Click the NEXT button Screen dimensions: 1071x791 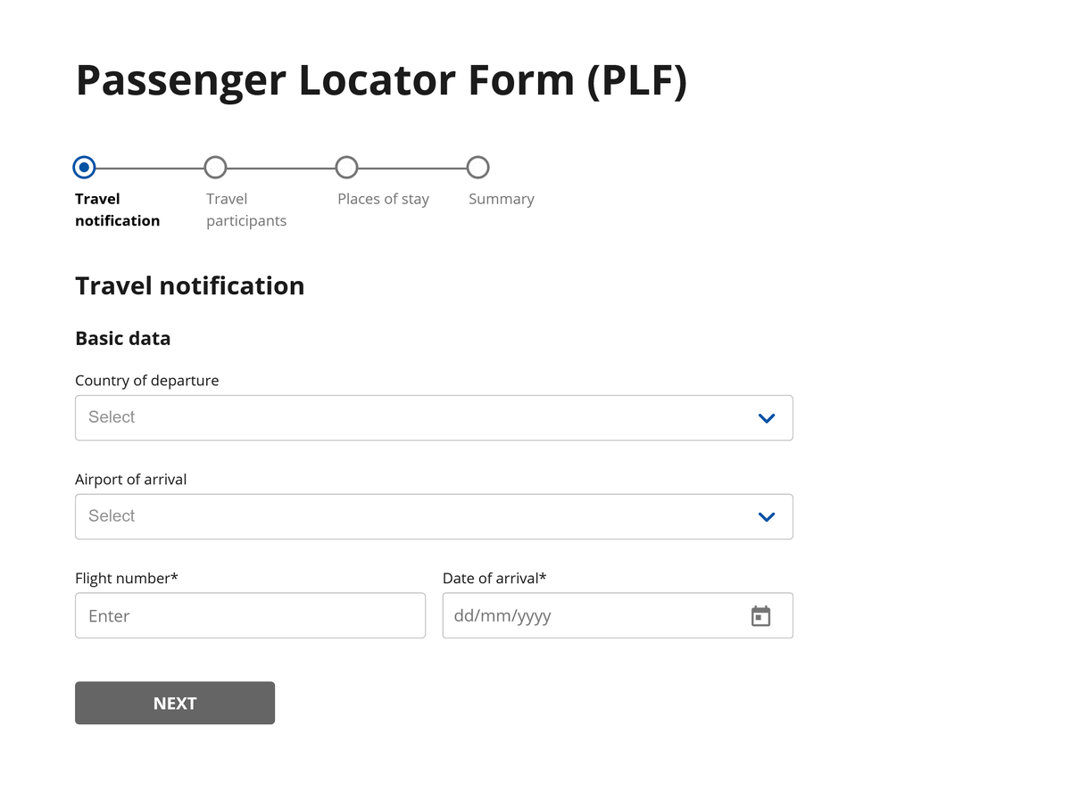click(175, 703)
